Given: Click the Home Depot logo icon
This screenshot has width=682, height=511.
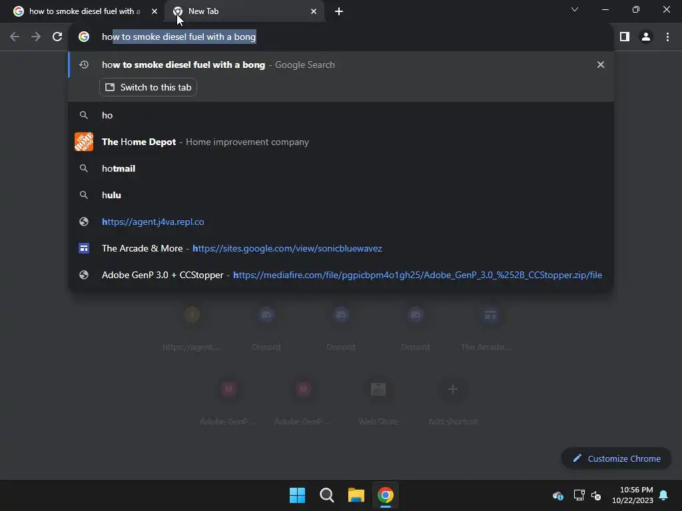Looking at the screenshot, I should pos(84,142).
